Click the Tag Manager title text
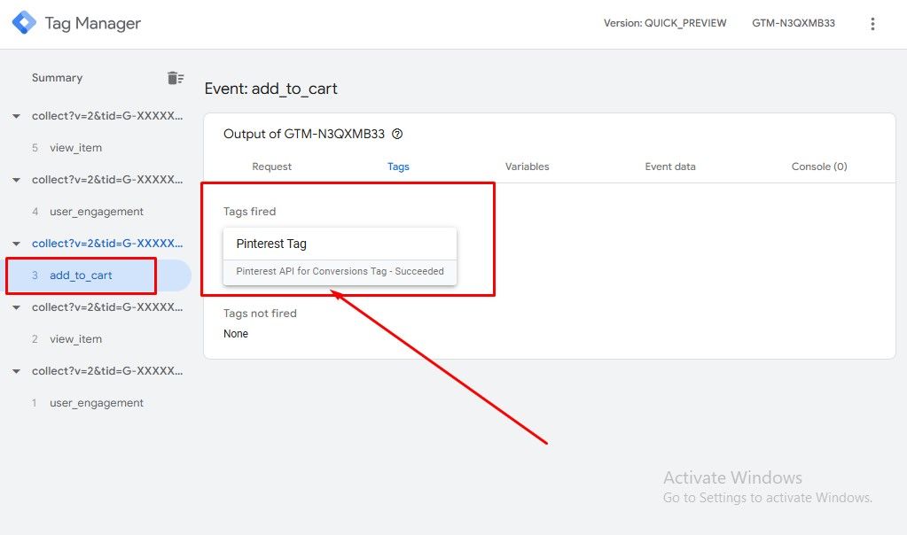Screen dimensions: 907x535 92,23
